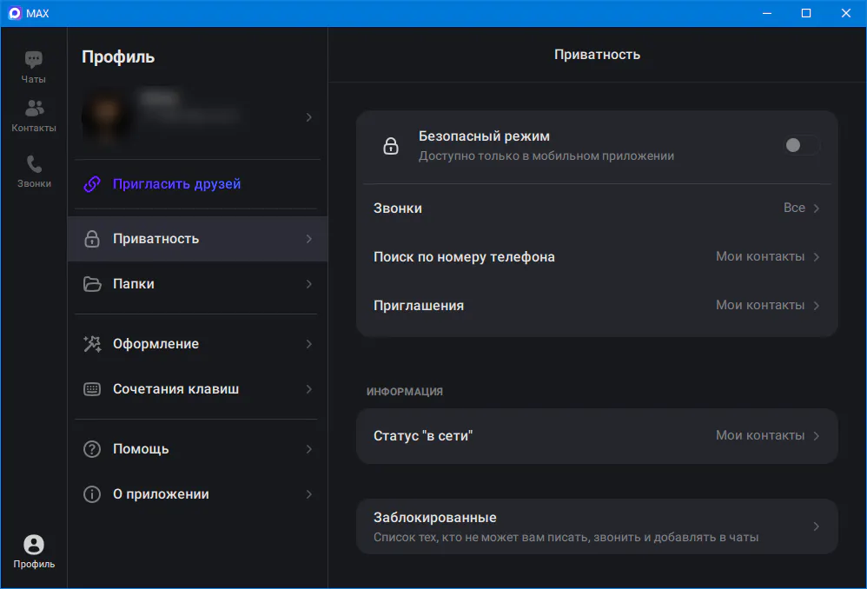Open the Заблокированные list
Screen dimensions: 867x589
click(596, 526)
